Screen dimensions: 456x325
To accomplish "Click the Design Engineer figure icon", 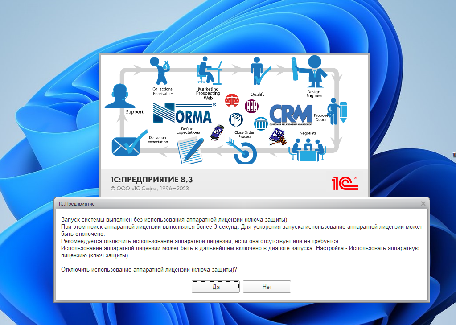I will click(310, 72).
